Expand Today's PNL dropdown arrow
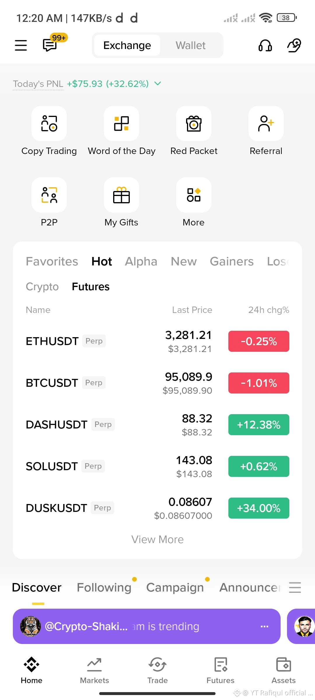Viewport: 315px width, 700px height. click(157, 84)
